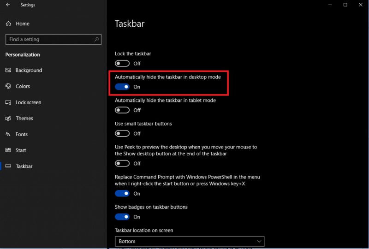Click the Settings window title text
The width and height of the screenshot is (369, 249).
coord(28,5)
